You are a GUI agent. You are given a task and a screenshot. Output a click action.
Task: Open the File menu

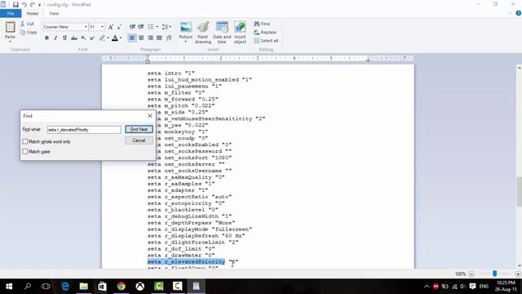11,14
